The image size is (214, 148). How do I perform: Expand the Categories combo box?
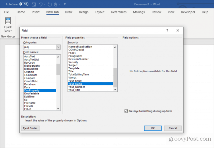[58, 47]
